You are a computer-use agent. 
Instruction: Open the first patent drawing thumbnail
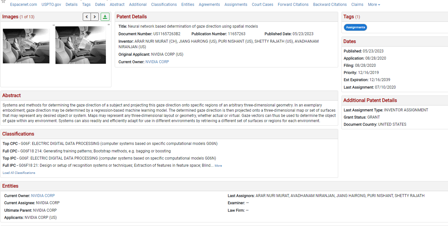click(26, 46)
